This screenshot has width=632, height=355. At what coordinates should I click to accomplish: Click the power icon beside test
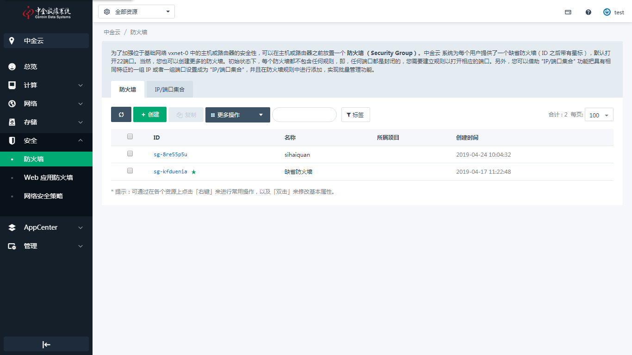coord(607,12)
